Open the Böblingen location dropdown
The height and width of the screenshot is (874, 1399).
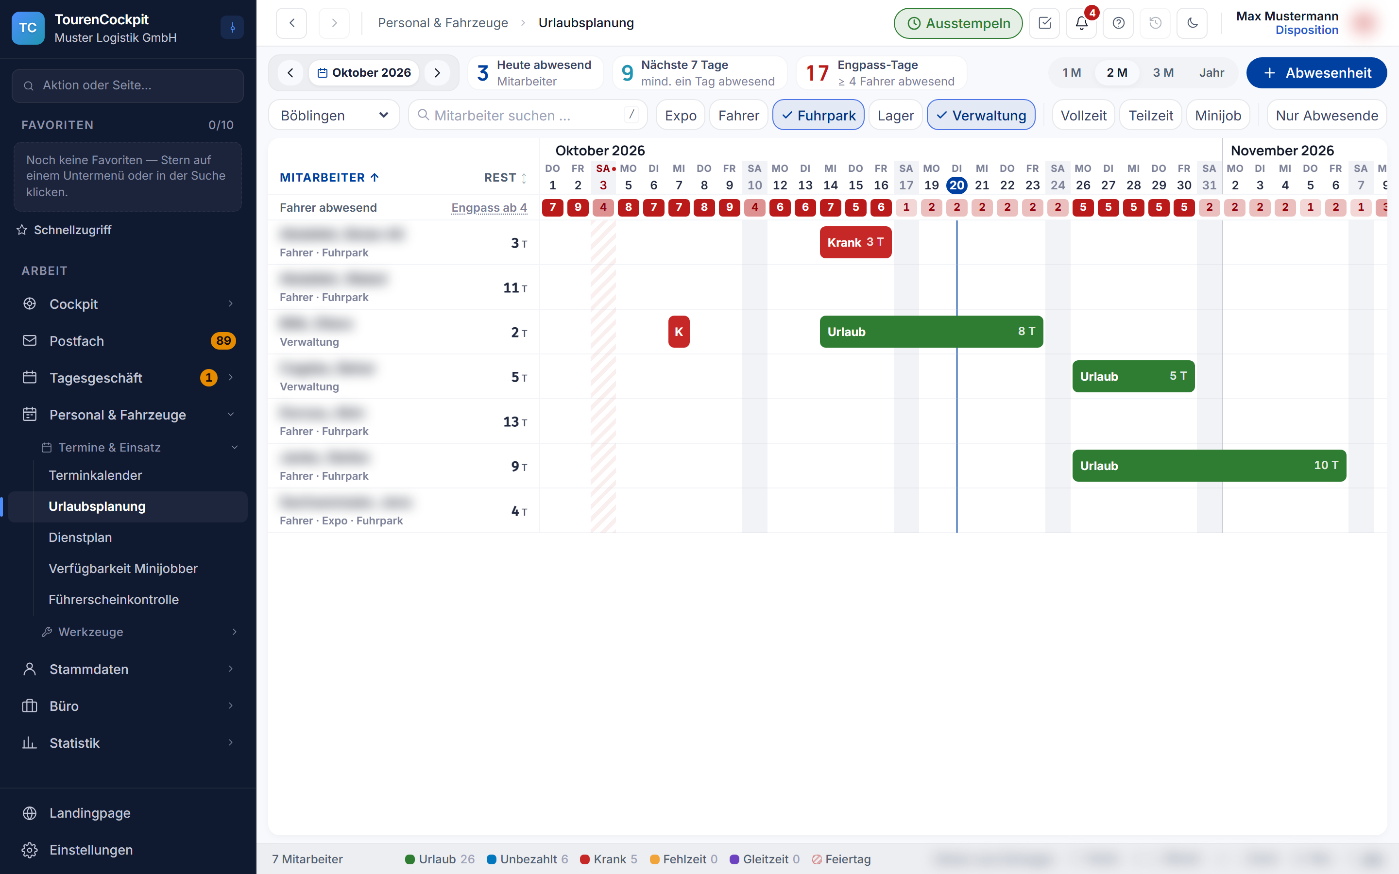[334, 116]
